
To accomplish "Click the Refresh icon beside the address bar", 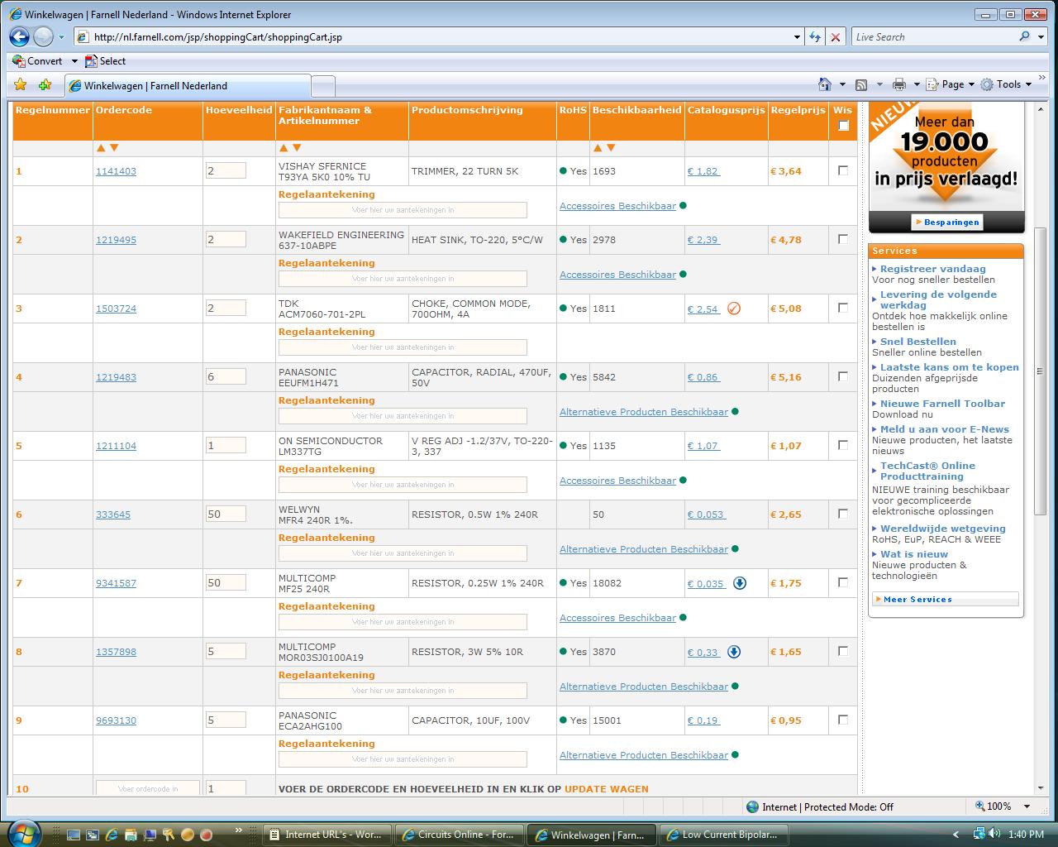I will (x=816, y=37).
